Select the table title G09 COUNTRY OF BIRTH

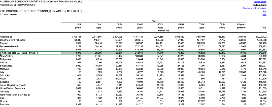click(41, 11)
